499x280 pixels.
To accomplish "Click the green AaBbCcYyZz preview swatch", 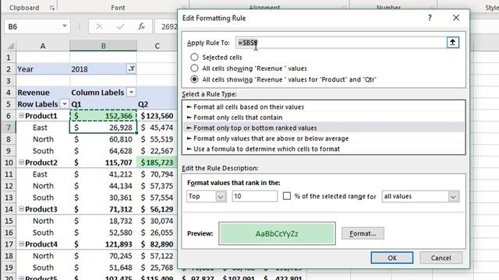I will [277, 233].
